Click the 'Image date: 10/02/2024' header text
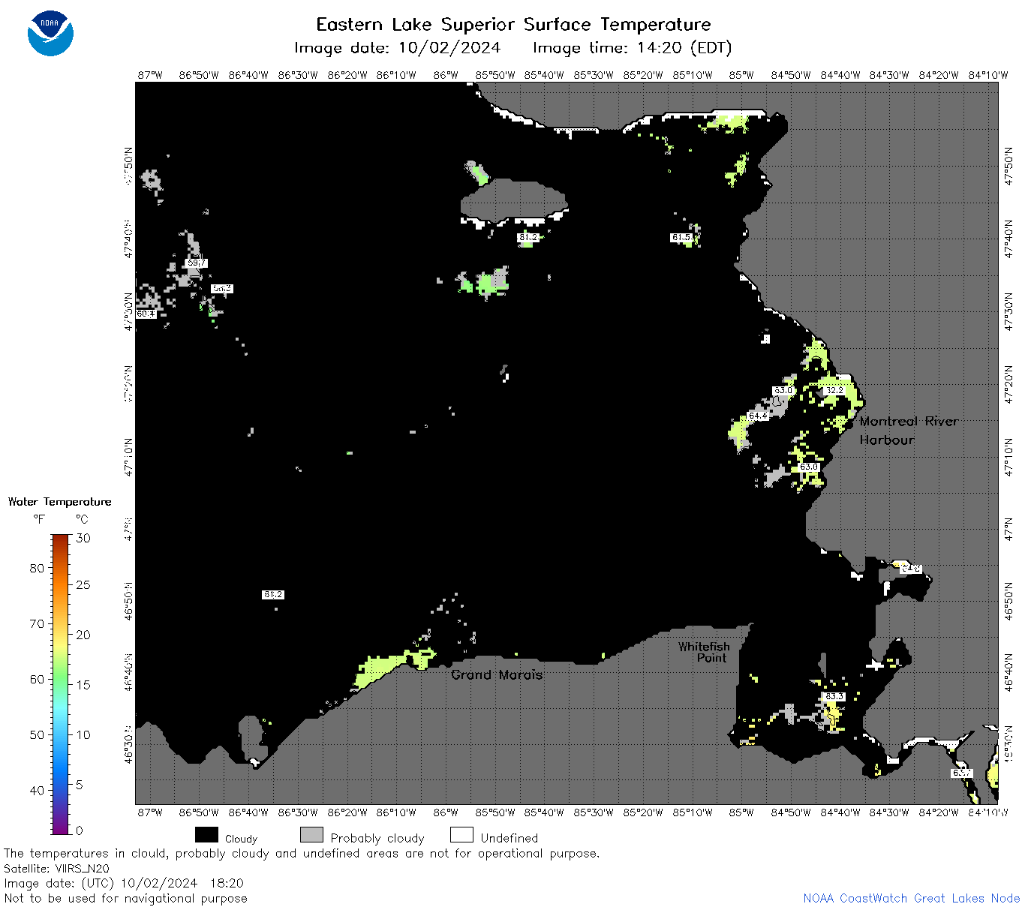 [398, 48]
